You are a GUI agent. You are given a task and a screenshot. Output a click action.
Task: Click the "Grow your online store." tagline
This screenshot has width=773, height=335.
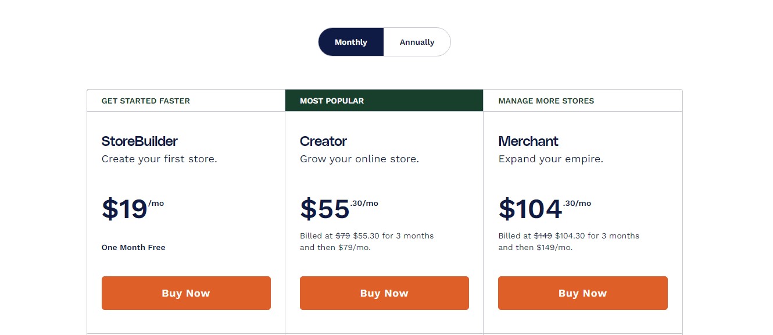pos(359,159)
